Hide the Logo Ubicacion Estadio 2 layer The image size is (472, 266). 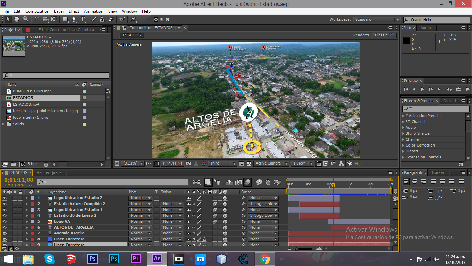[5, 198]
